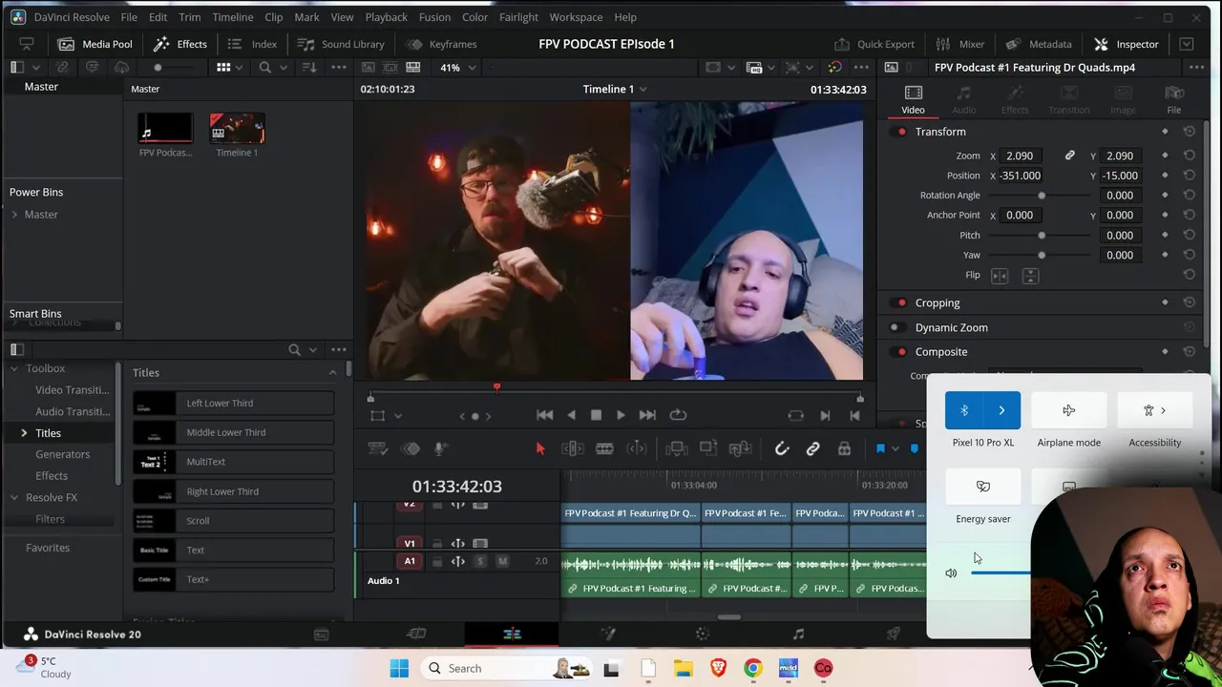Adjust the Yaw slider handle
Viewport: 1222px width, 687px height.
tap(1042, 256)
